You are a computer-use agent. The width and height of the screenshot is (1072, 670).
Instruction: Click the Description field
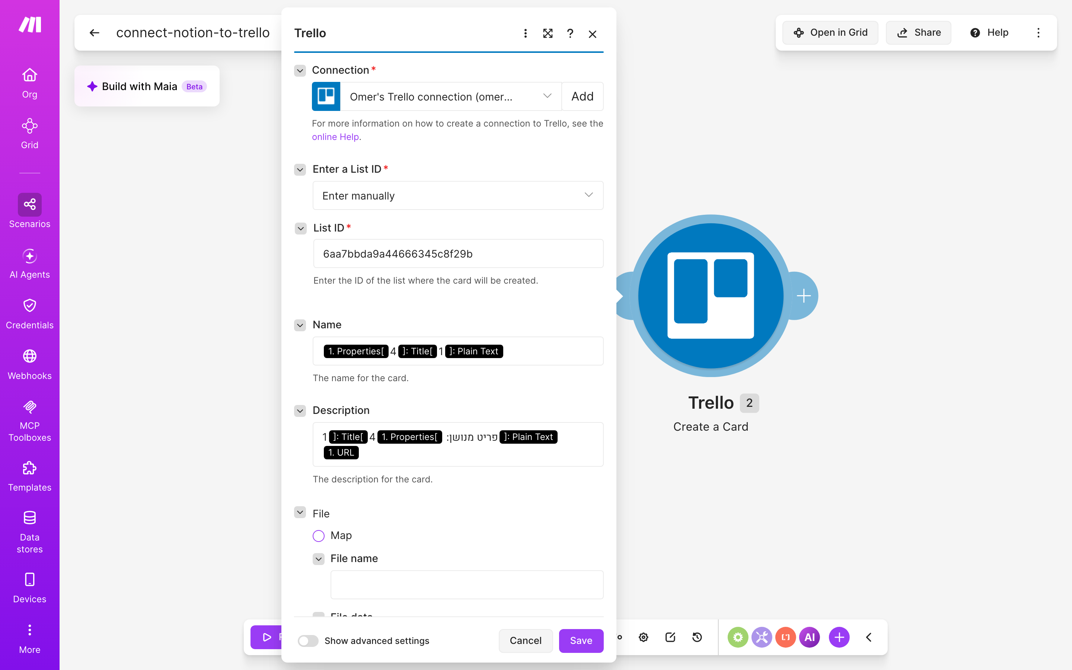pos(458,444)
